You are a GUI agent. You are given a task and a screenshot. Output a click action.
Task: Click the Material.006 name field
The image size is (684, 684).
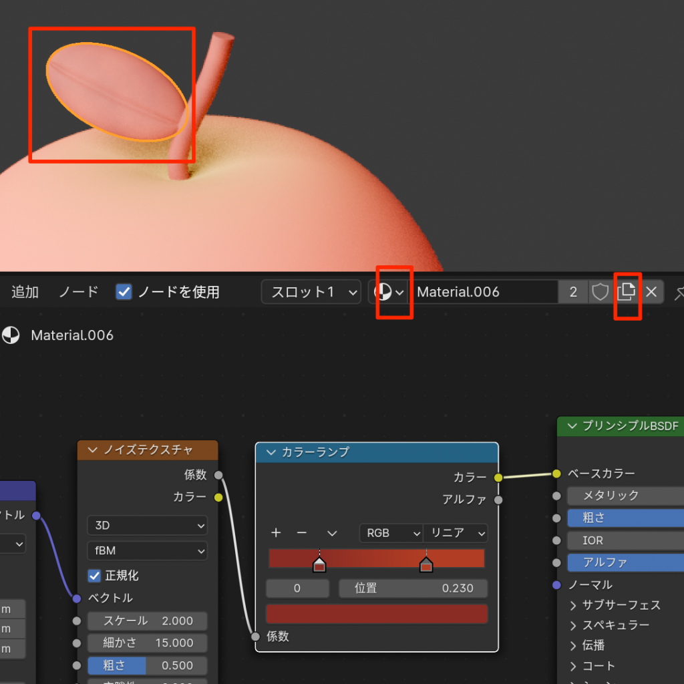(484, 292)
